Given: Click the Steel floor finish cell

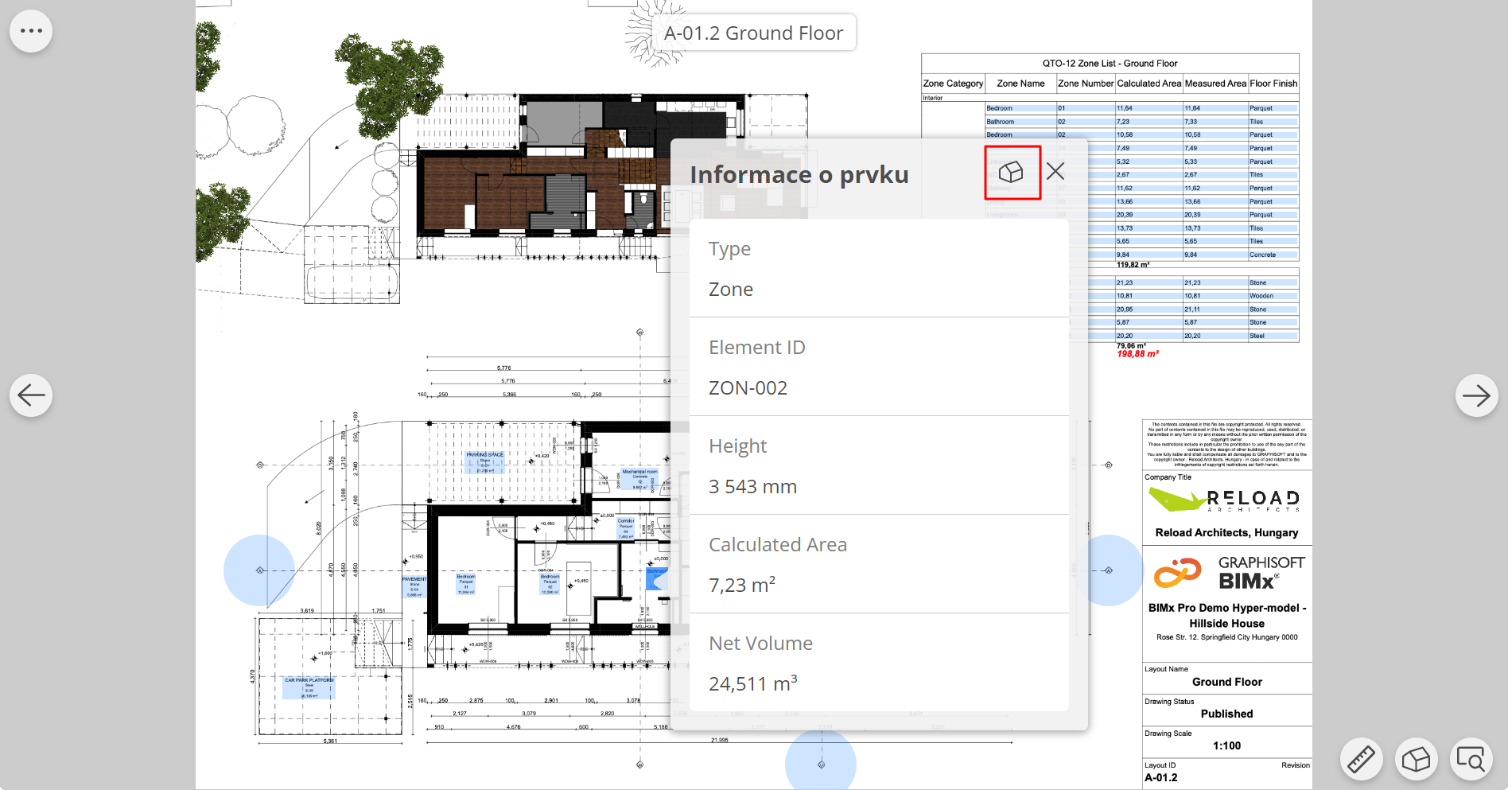Looking at the screenshot, I should [1273, 336].
